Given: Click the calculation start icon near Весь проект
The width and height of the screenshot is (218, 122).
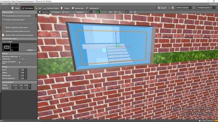Looking at the screenshot, I should (159, 8).
